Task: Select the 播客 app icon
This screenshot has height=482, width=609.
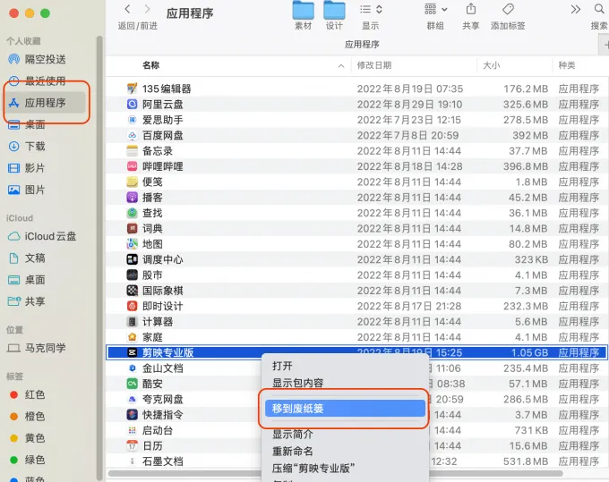Action: [x=132, y=198]
